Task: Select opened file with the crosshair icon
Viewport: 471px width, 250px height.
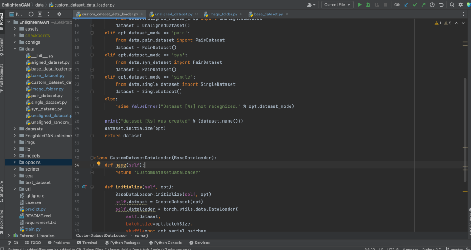Action: (31, 14)
